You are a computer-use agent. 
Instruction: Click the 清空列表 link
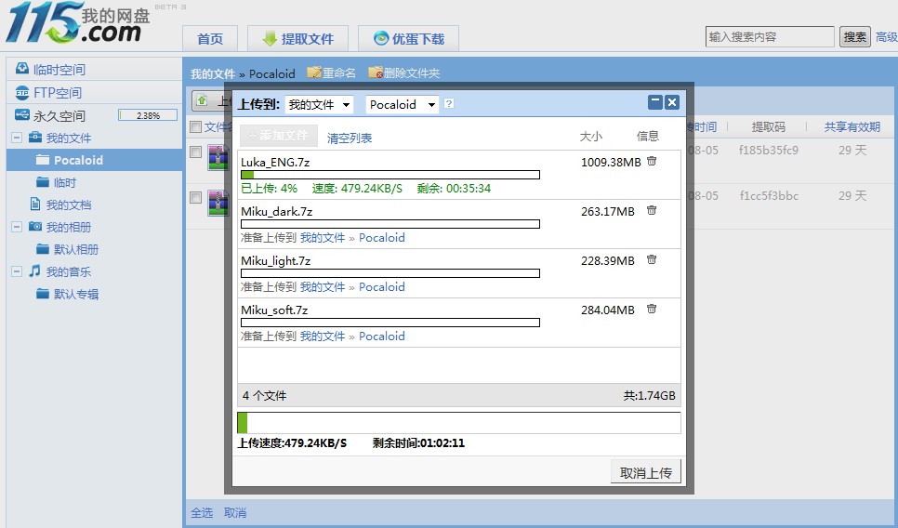(x=350, y=138)
